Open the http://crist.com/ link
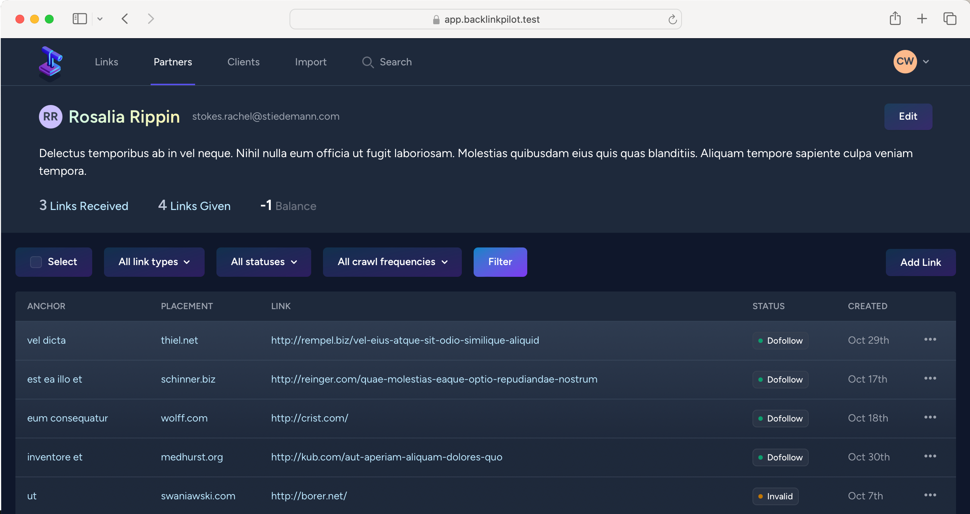The image size is (970, 514). pyautogui.click(x=309, y=418)
